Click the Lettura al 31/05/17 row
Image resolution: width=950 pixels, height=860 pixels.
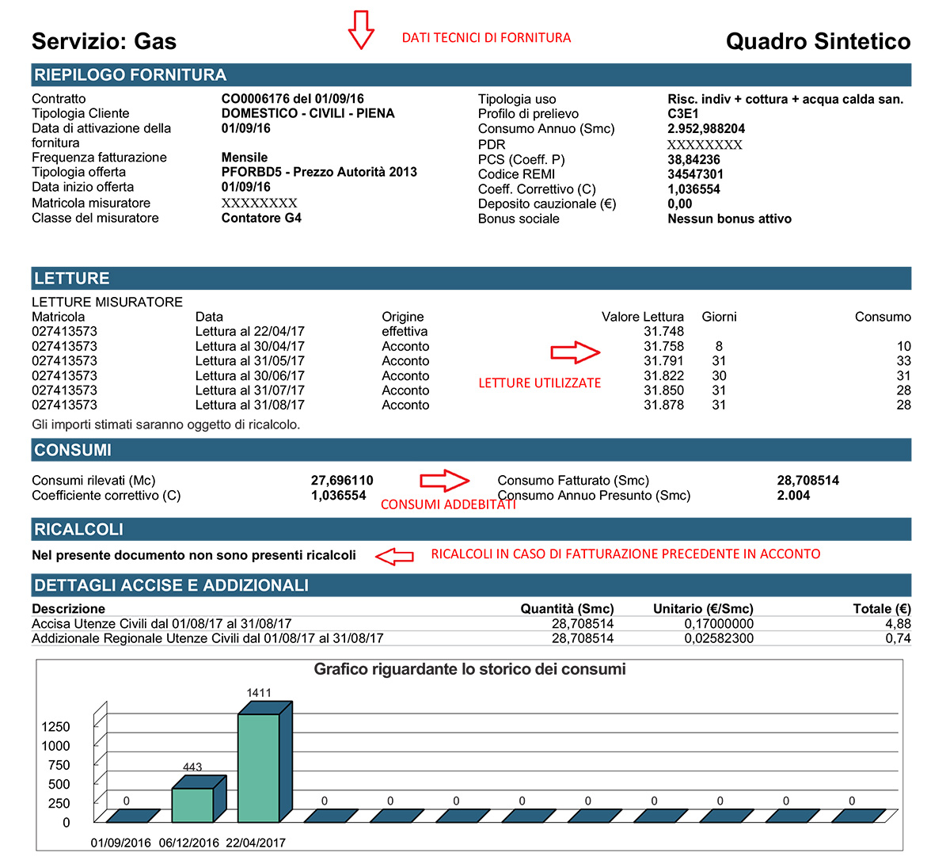(x=471, y=361)
